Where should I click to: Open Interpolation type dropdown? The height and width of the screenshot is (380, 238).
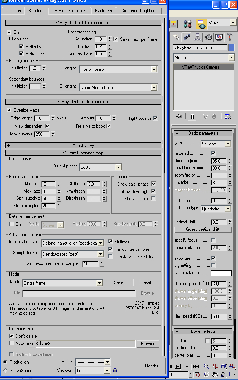tap(101, 243)
